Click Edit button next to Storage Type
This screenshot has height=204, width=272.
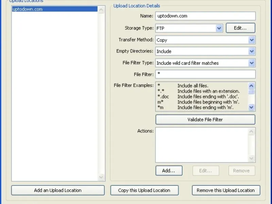tap(240, 28)
